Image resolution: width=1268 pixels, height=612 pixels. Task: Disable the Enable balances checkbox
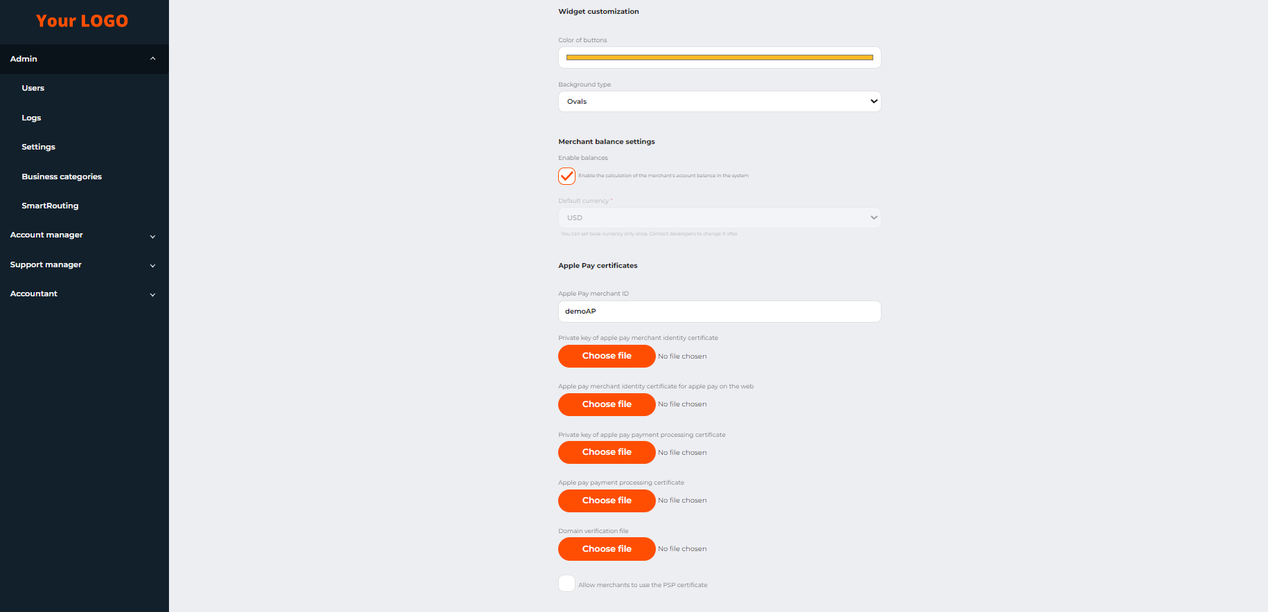(566, 176)
